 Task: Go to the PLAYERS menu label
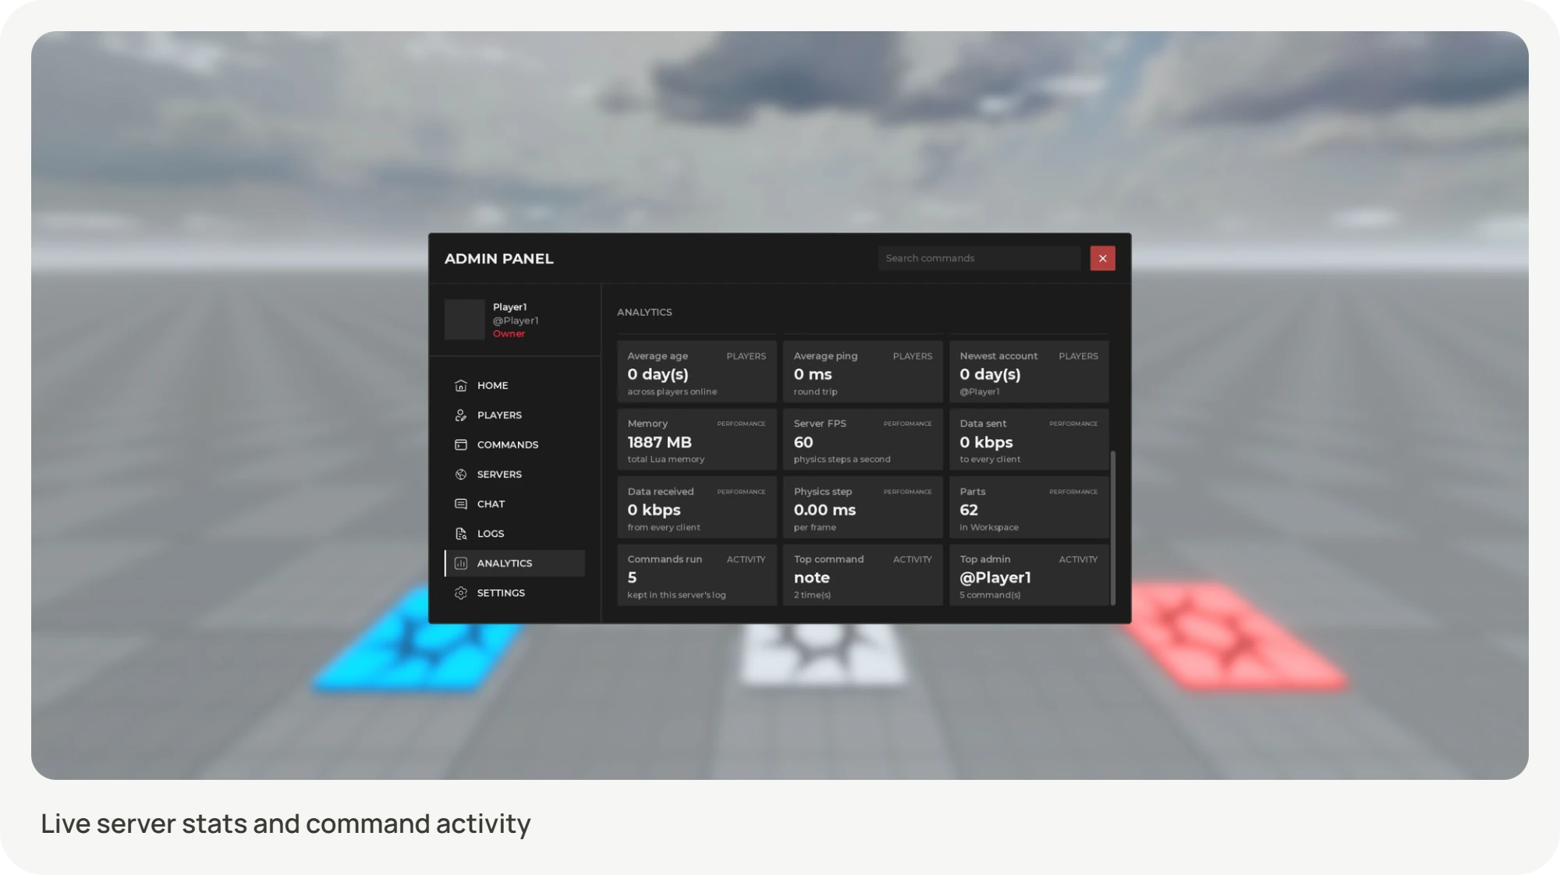pyautogui.click(x=499, y=415)
